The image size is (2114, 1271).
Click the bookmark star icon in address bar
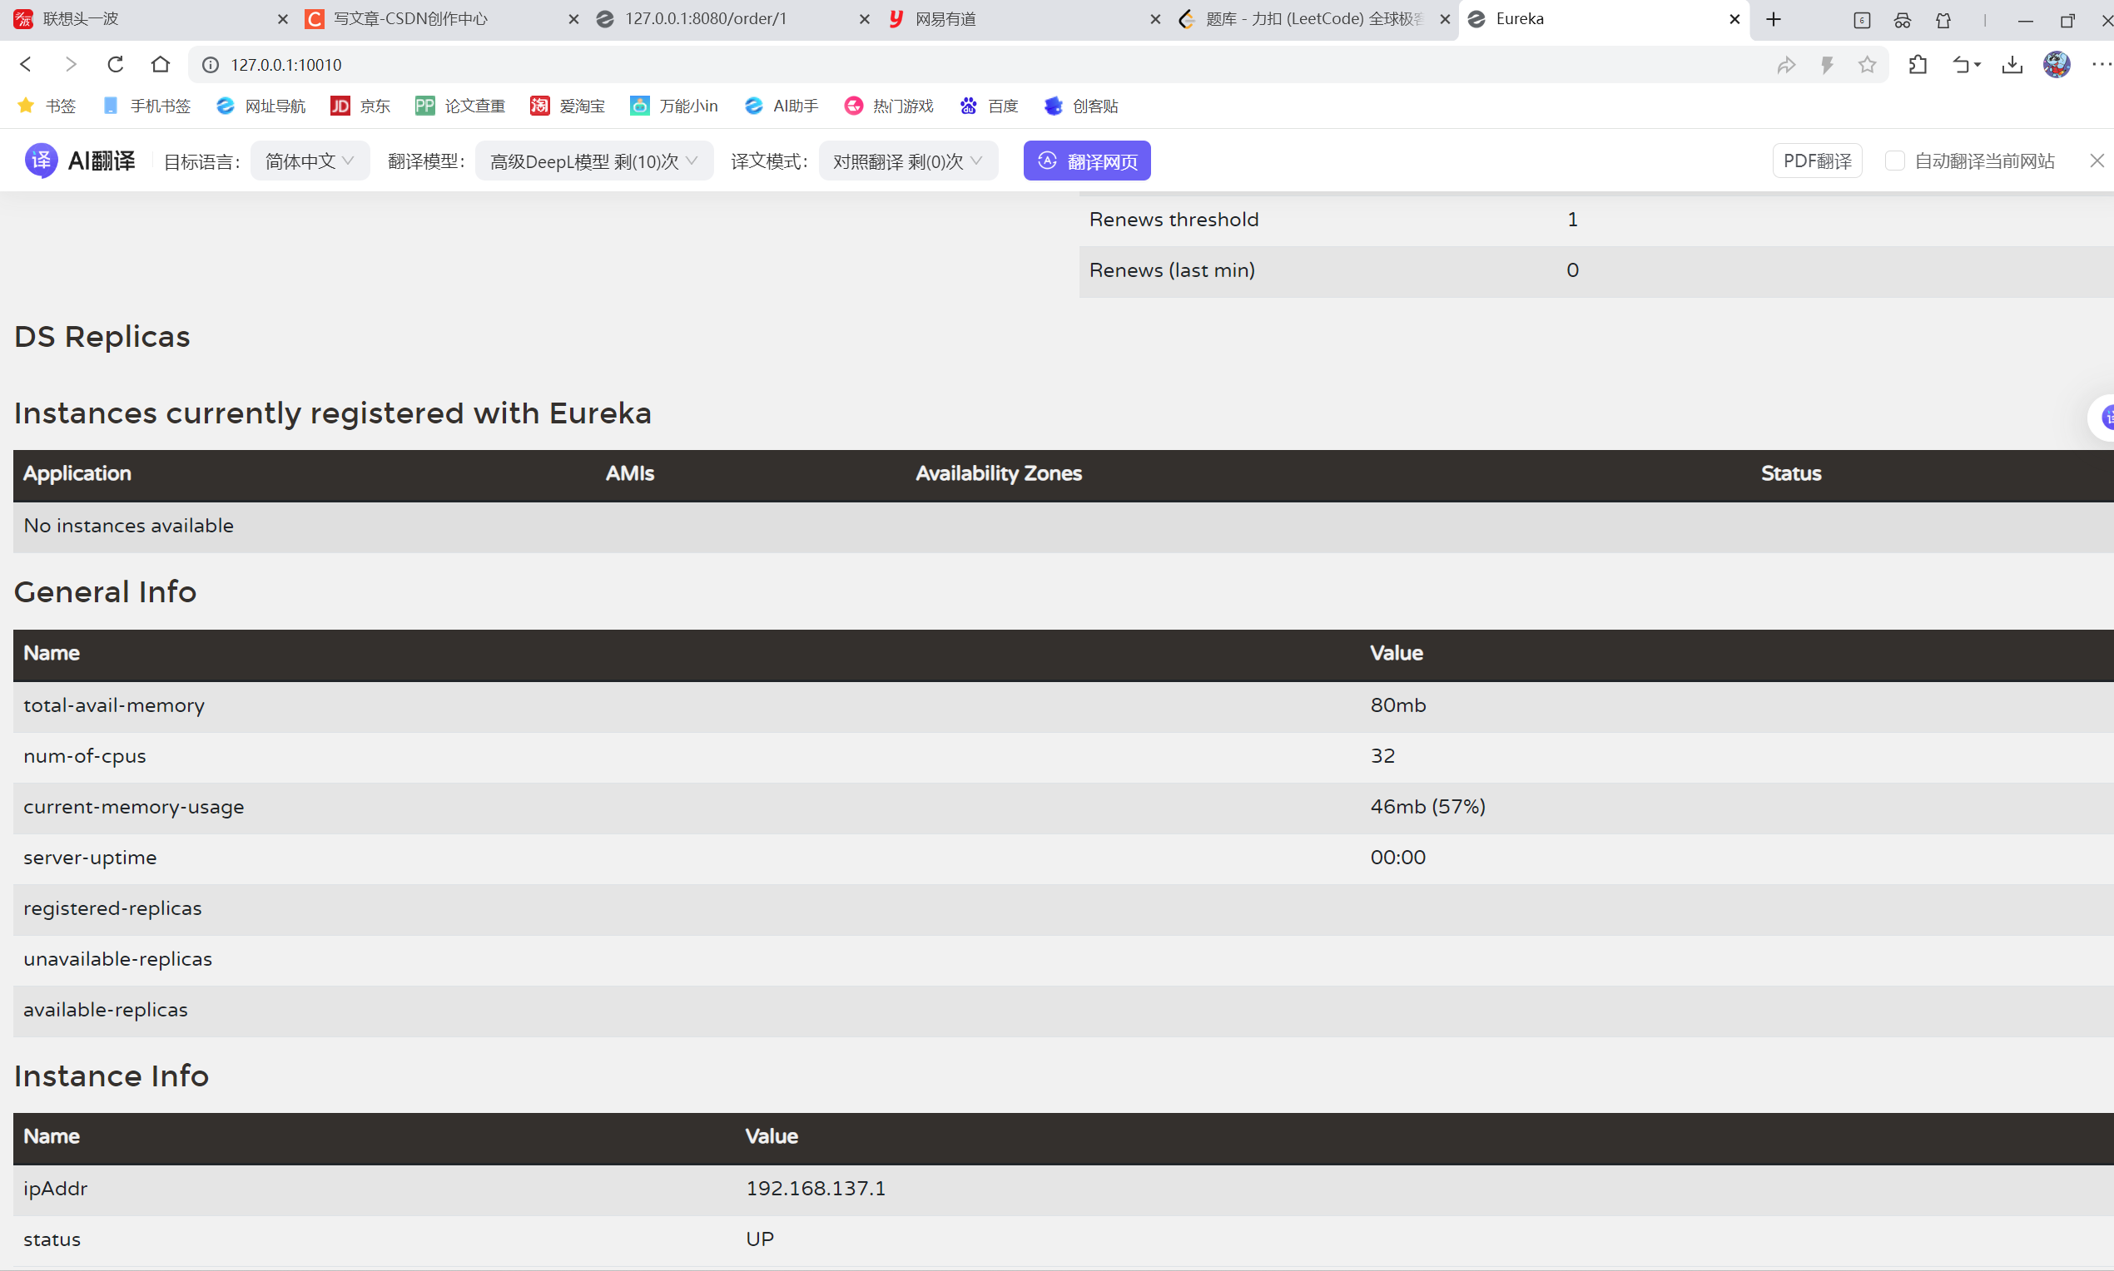[1867, 64]
